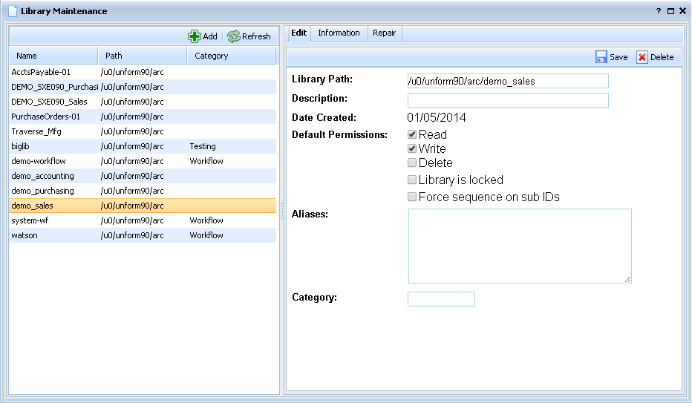Screen dimensions: 692x403
Task: Click into the Aliases text area
Action: tap(519, 246)
